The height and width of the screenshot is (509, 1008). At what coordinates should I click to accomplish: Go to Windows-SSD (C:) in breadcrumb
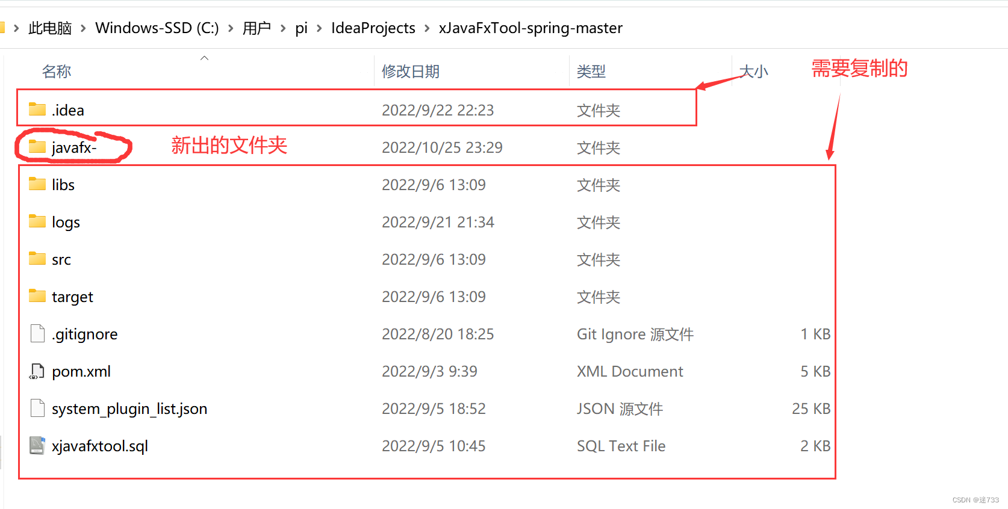[157, 28]
